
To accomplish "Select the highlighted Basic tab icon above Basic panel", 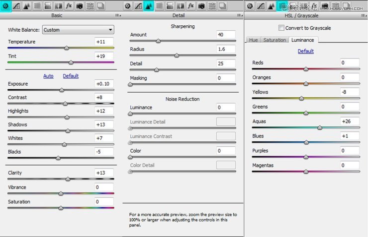I will [x=5, y=6].
